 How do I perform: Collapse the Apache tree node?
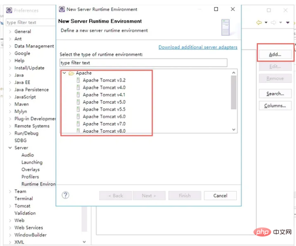pos(64,73)
